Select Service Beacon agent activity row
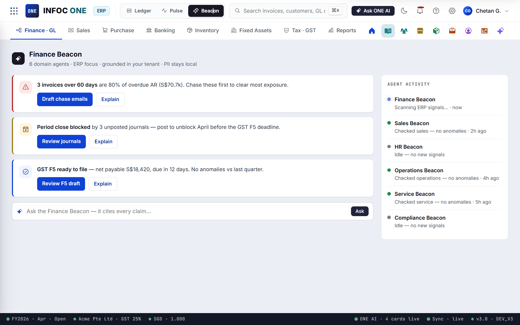 pos(444,198)
